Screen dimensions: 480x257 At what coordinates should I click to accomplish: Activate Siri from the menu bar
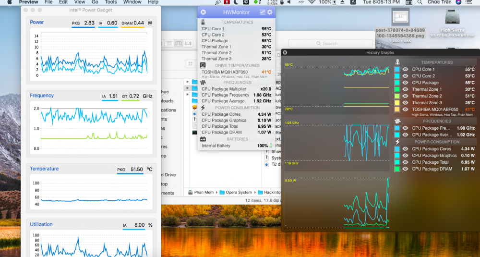[458, 2]
